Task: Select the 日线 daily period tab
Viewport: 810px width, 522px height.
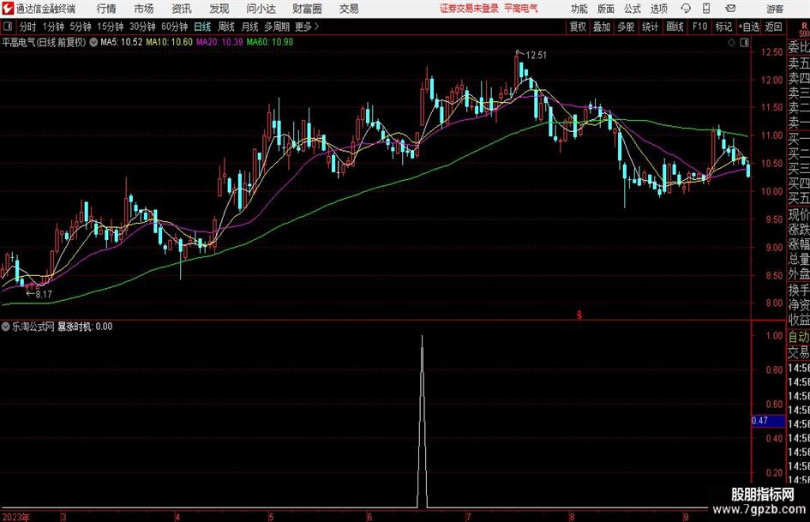Action: (202, 27)
